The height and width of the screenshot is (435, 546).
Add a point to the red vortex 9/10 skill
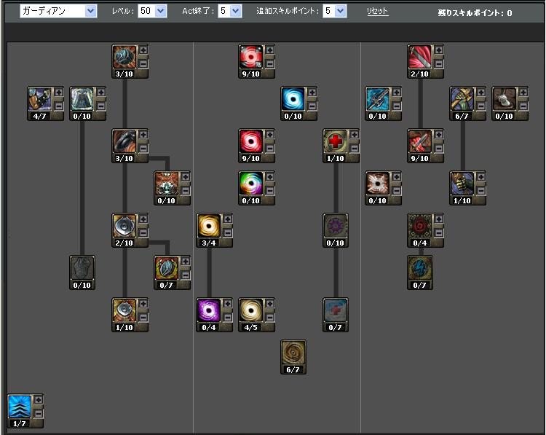[x=270, y=135]
